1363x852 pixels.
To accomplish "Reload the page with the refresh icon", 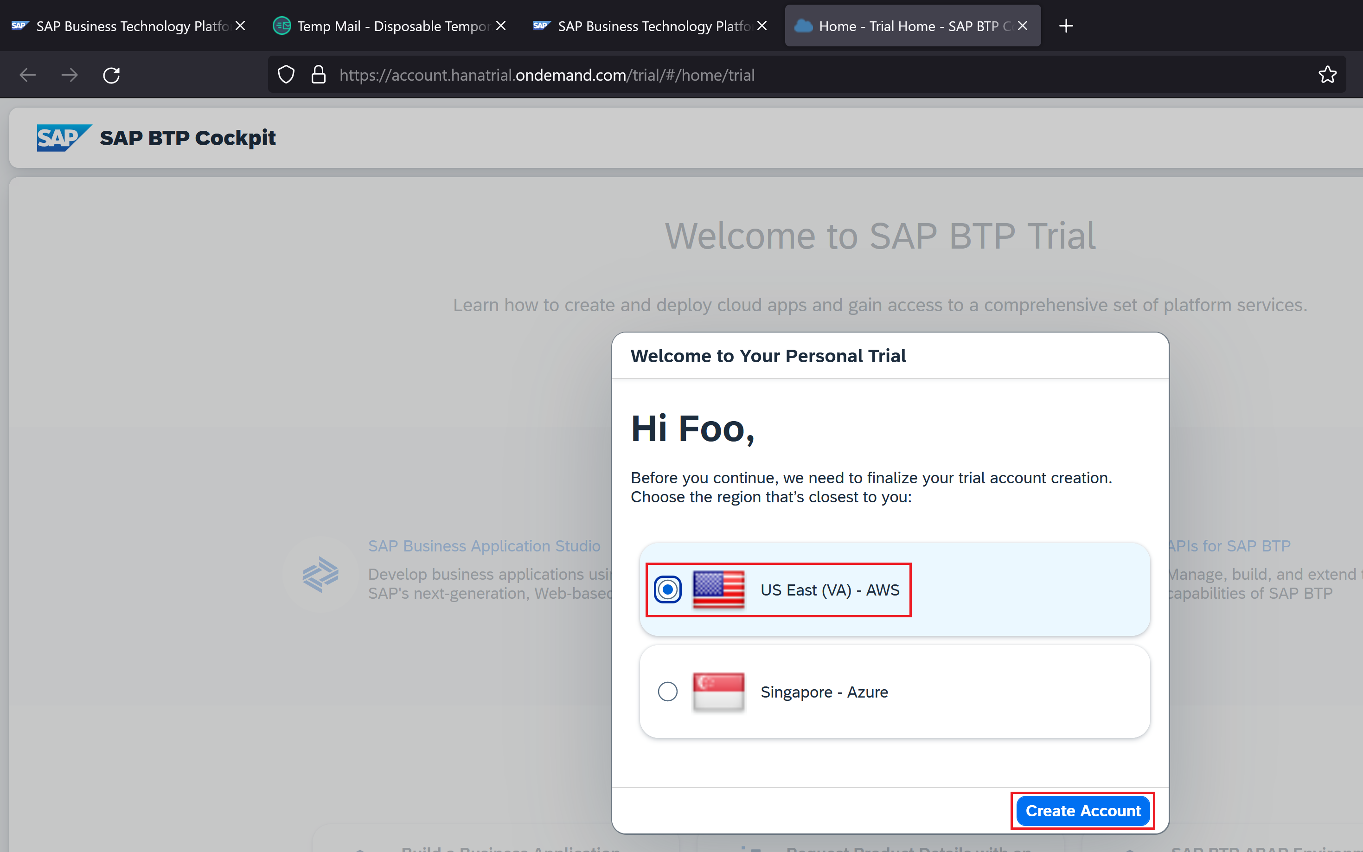I will (x=112, y=75).
